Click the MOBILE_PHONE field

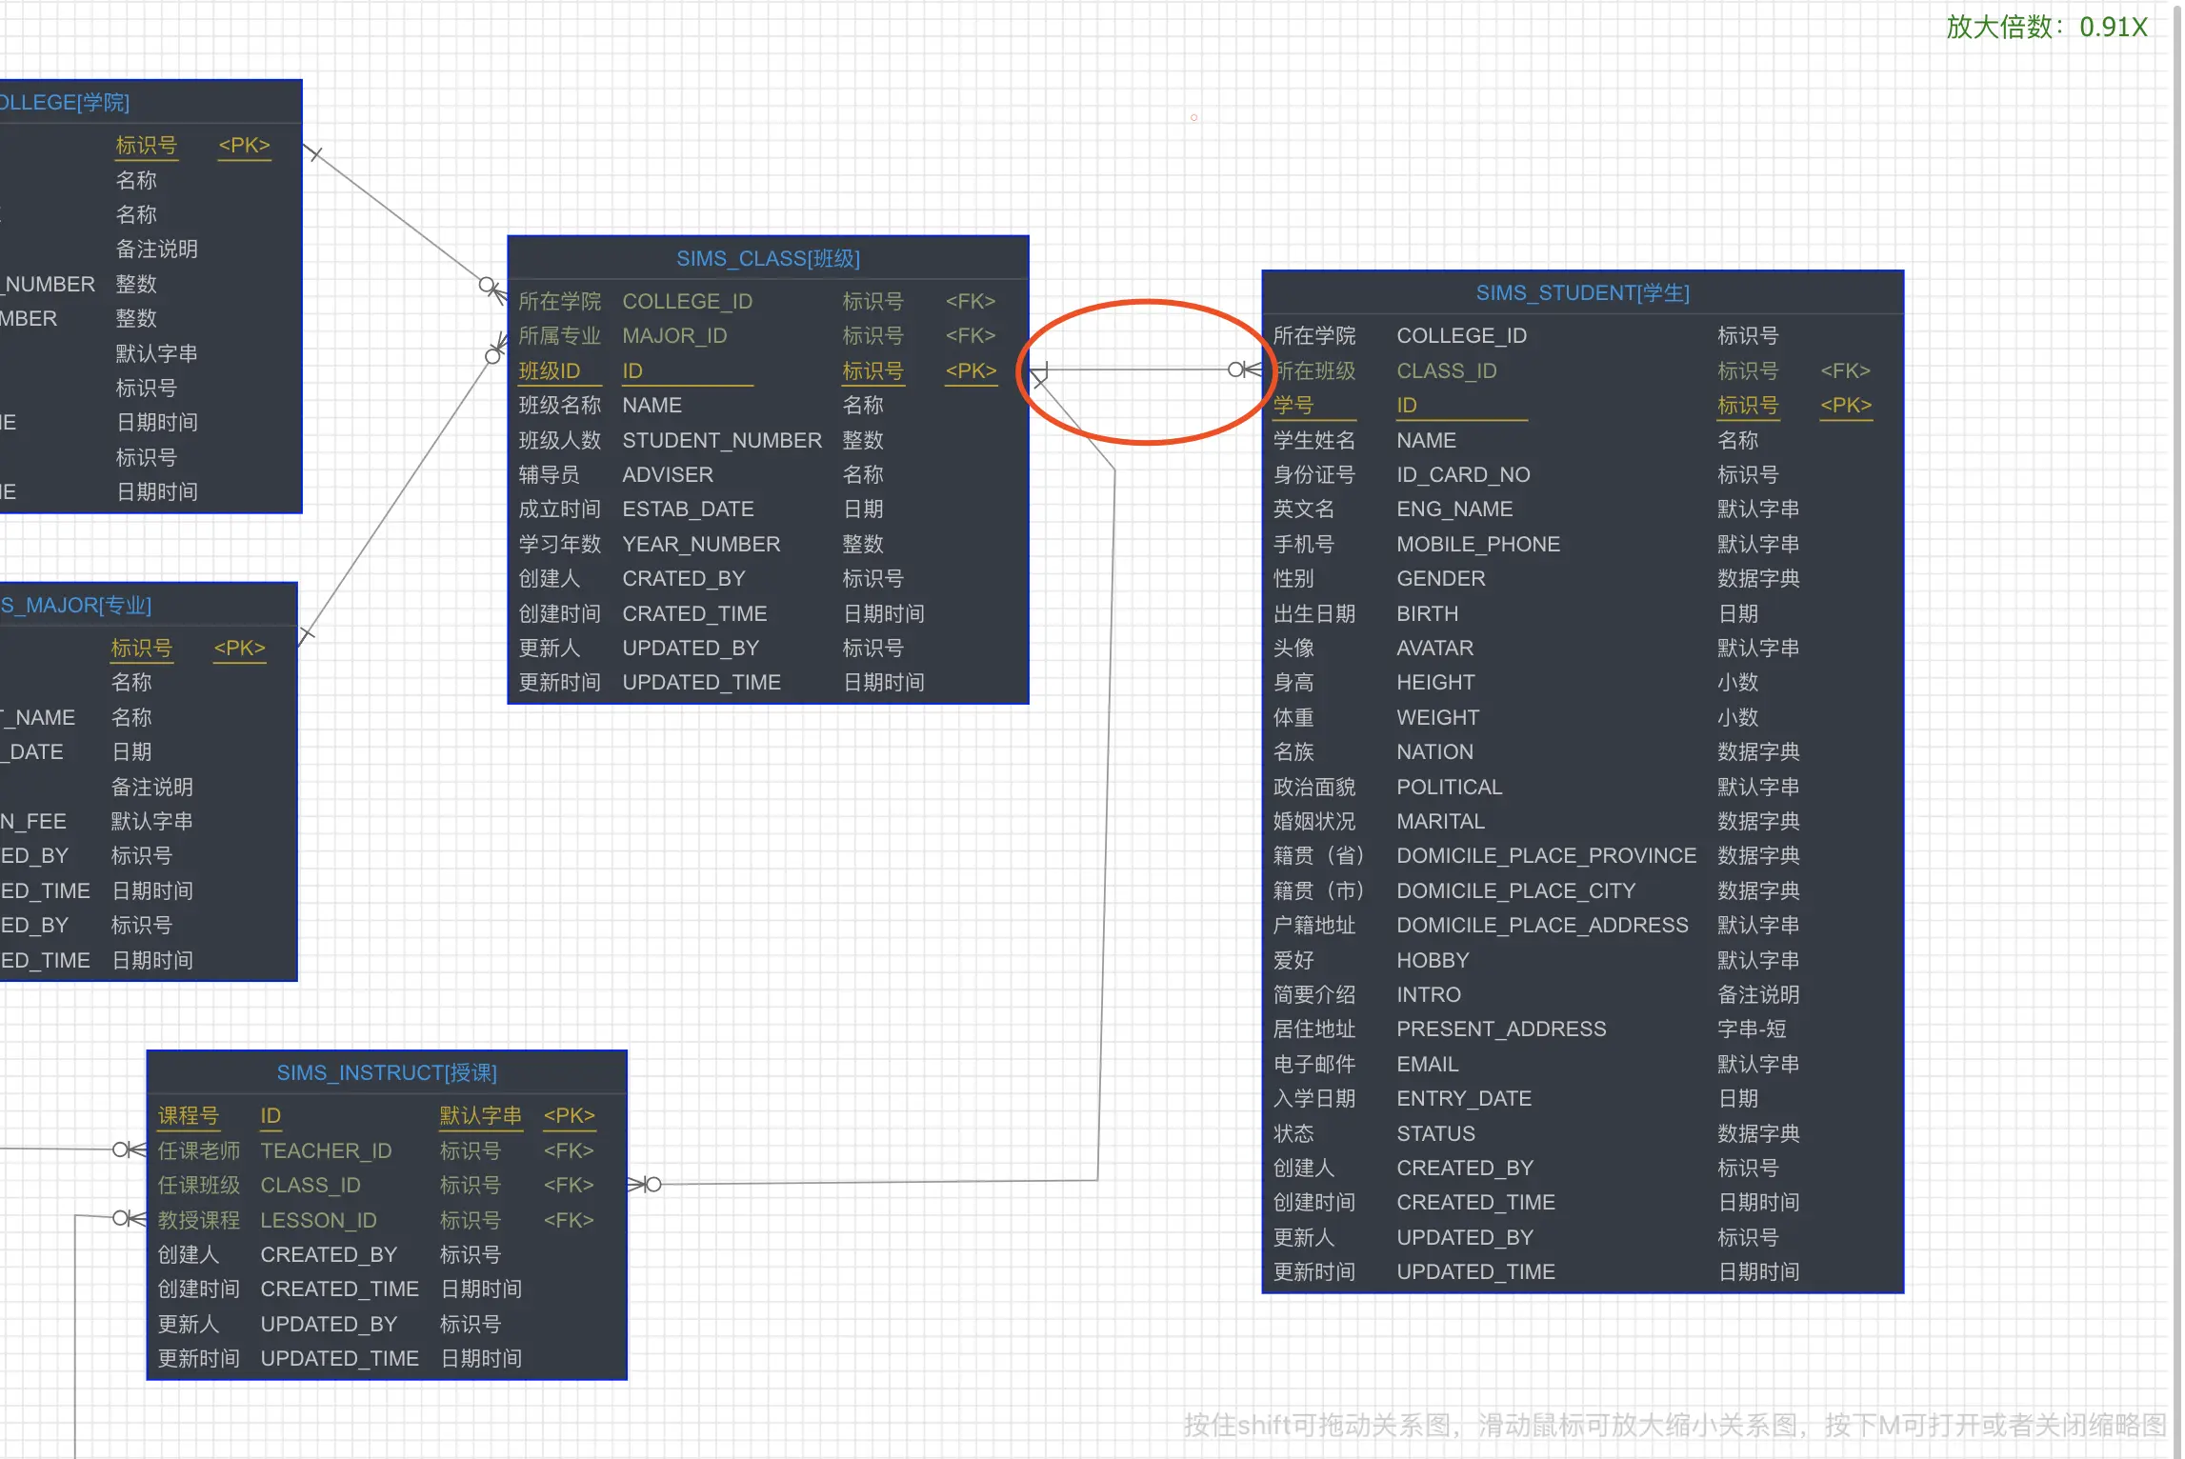1478,544
